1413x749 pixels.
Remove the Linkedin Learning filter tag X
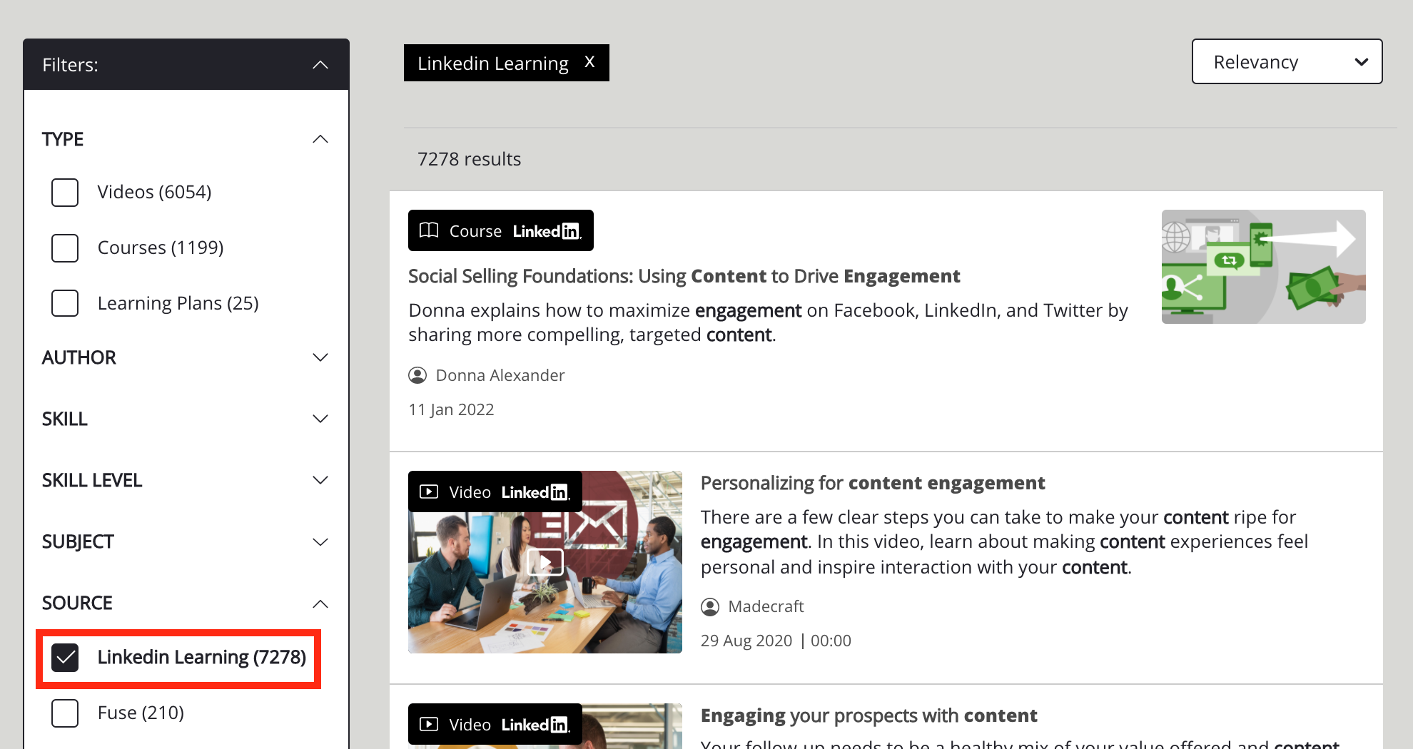pos(589,62)
